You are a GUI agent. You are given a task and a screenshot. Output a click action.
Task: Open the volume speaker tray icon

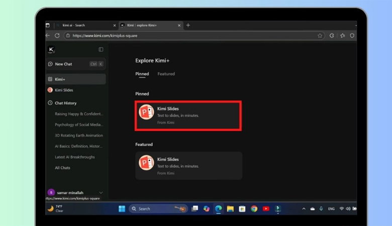click(x=348, y=209)
